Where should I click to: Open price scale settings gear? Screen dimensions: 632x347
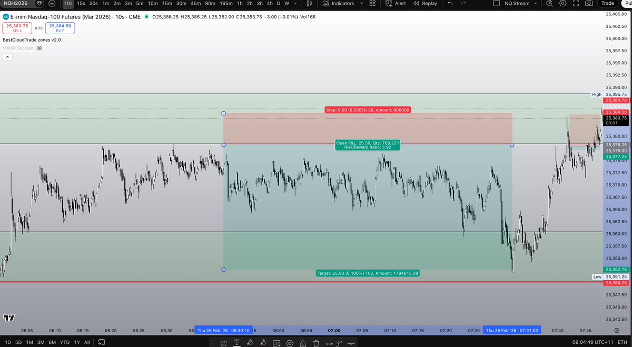(x=617, y=330)
